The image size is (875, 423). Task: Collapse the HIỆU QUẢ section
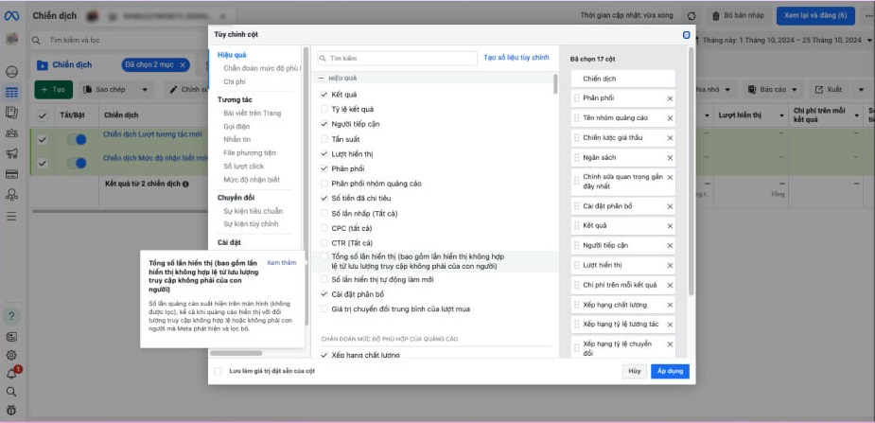321,79
